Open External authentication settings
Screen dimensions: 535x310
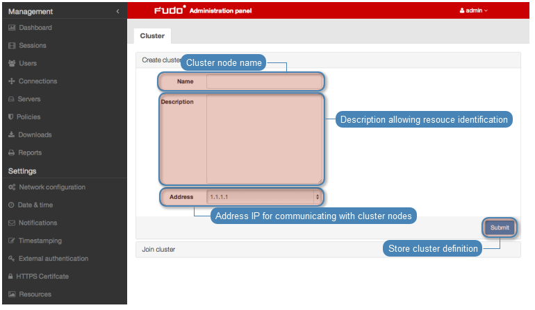53,259
